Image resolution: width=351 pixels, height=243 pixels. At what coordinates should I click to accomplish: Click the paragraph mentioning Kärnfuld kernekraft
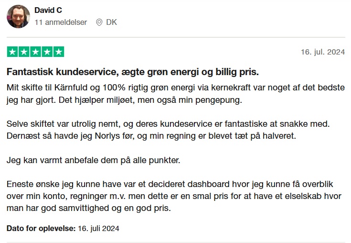click(x=176, y=94)
